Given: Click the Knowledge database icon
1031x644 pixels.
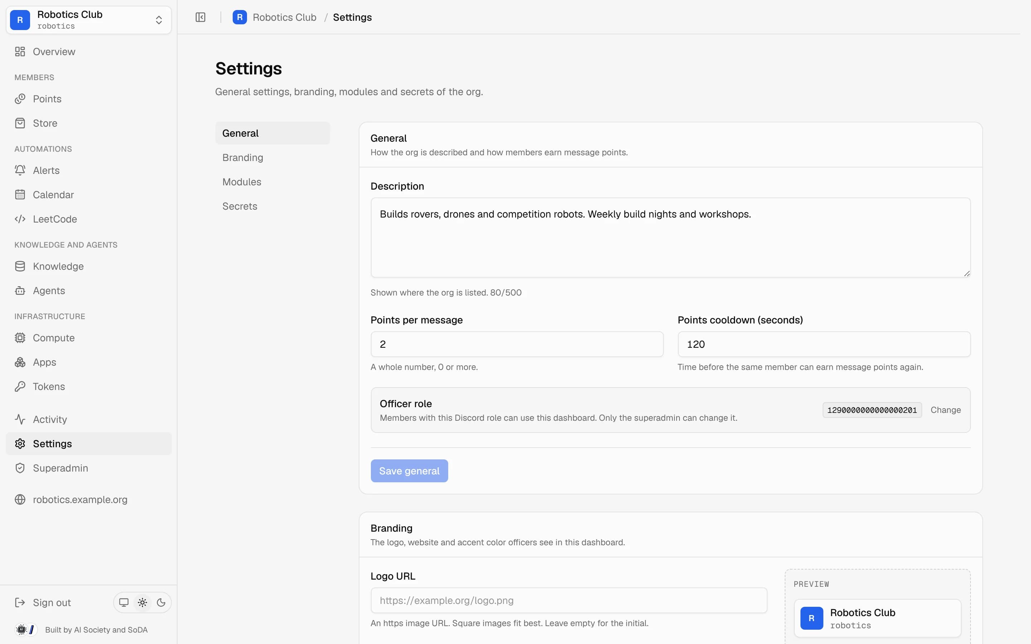Looking at the screenshot, I should coord(20,266).
